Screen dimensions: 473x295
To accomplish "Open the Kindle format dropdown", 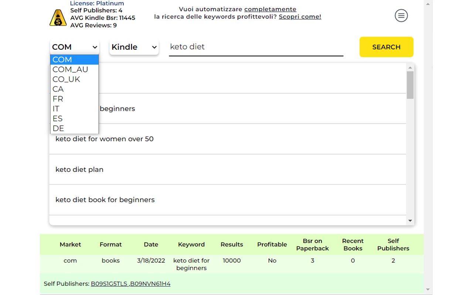I will coord(134,47).
